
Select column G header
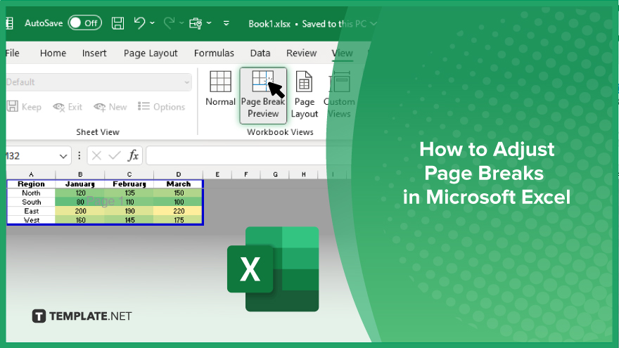point(275,174)
